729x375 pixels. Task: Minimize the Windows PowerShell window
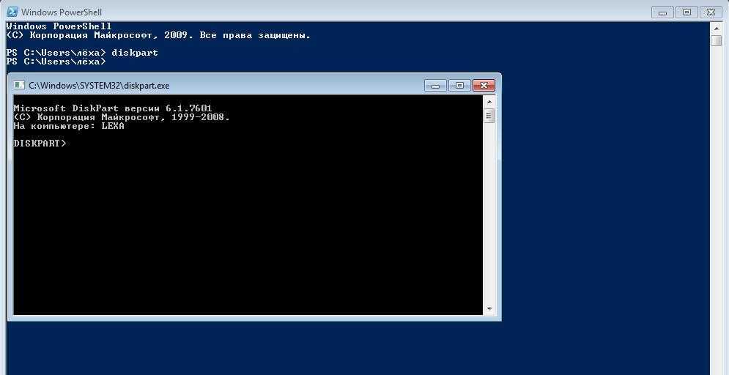(x=662, y=12)
